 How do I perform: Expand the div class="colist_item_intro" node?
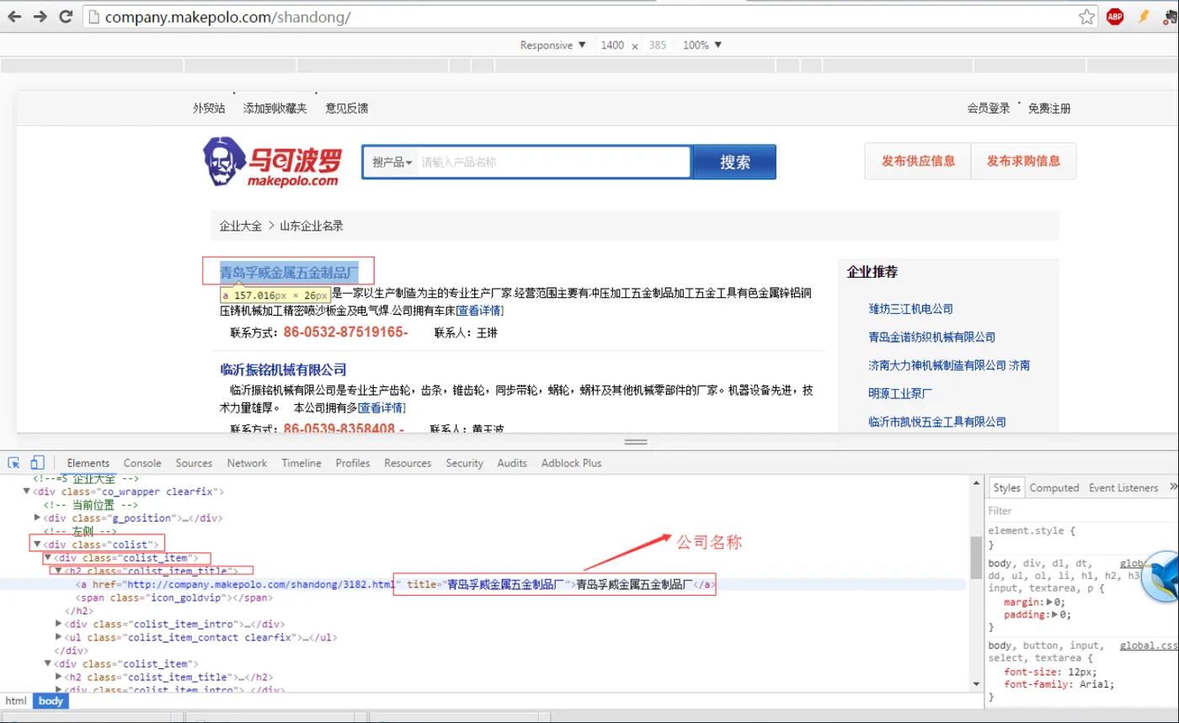pyautogui.click(x=59, y=624)
